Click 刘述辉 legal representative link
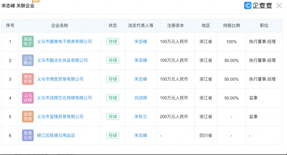This screenshot has width=287, height=155. 141,98
